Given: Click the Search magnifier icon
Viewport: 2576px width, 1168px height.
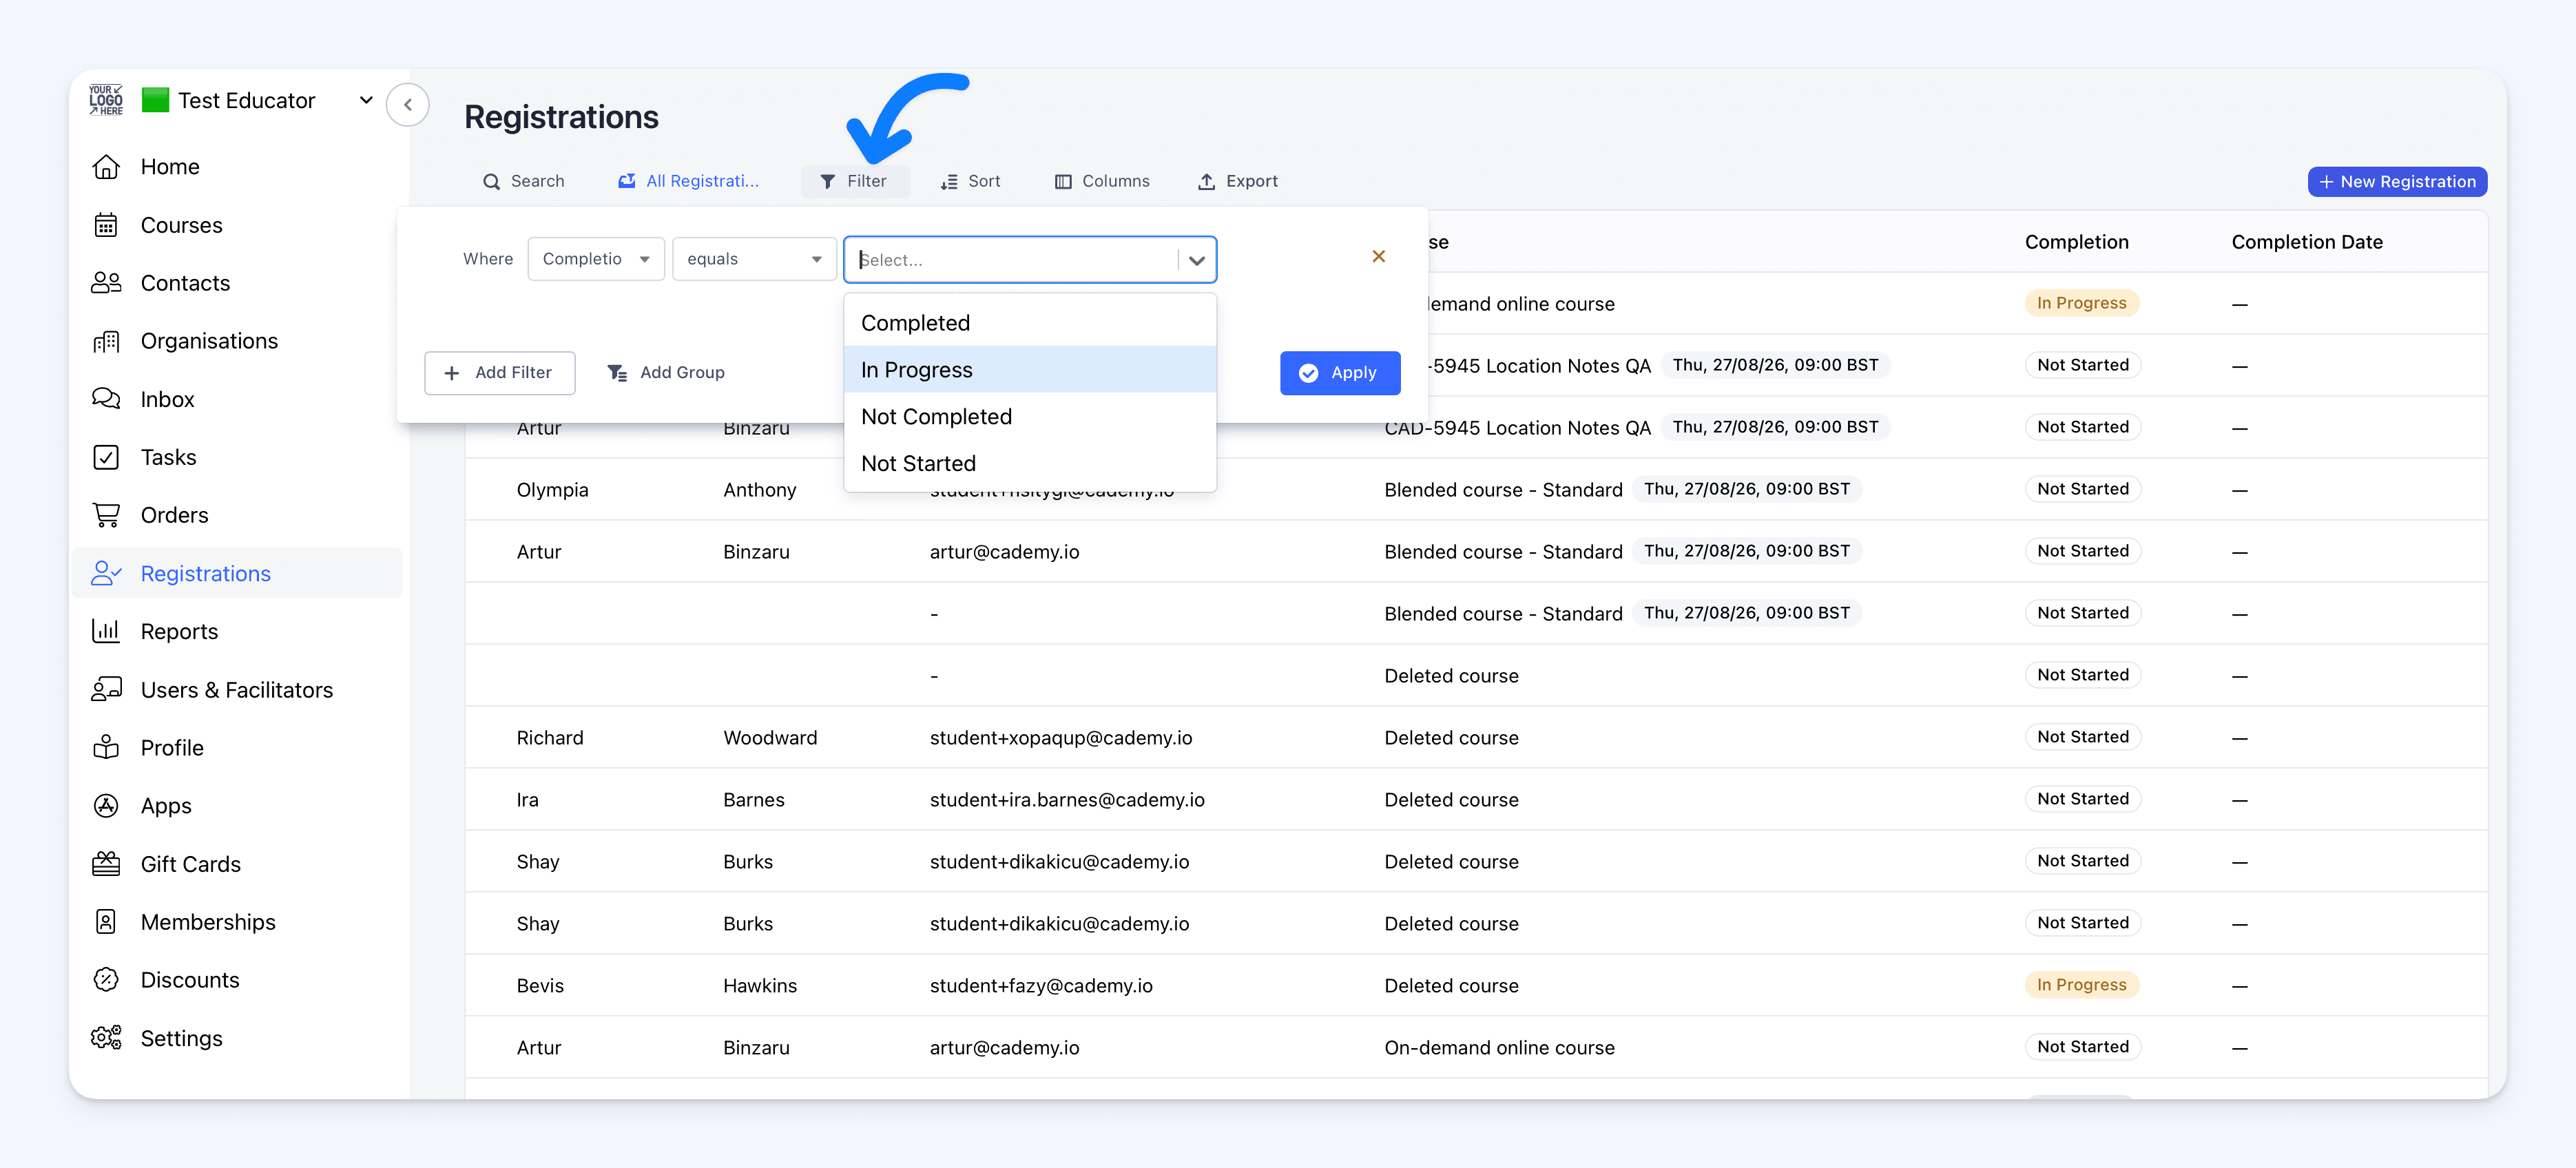Looking at the screenshot, I should pyautogui.click(x=491, y=181).
